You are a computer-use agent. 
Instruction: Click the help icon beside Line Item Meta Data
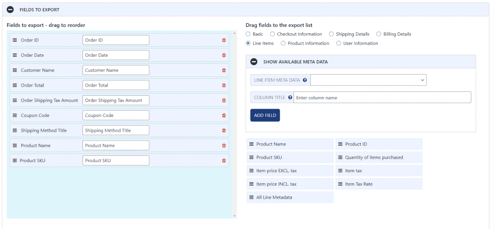305,80
